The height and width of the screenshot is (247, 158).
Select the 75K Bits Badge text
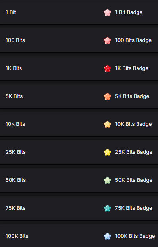click(133, 208)
